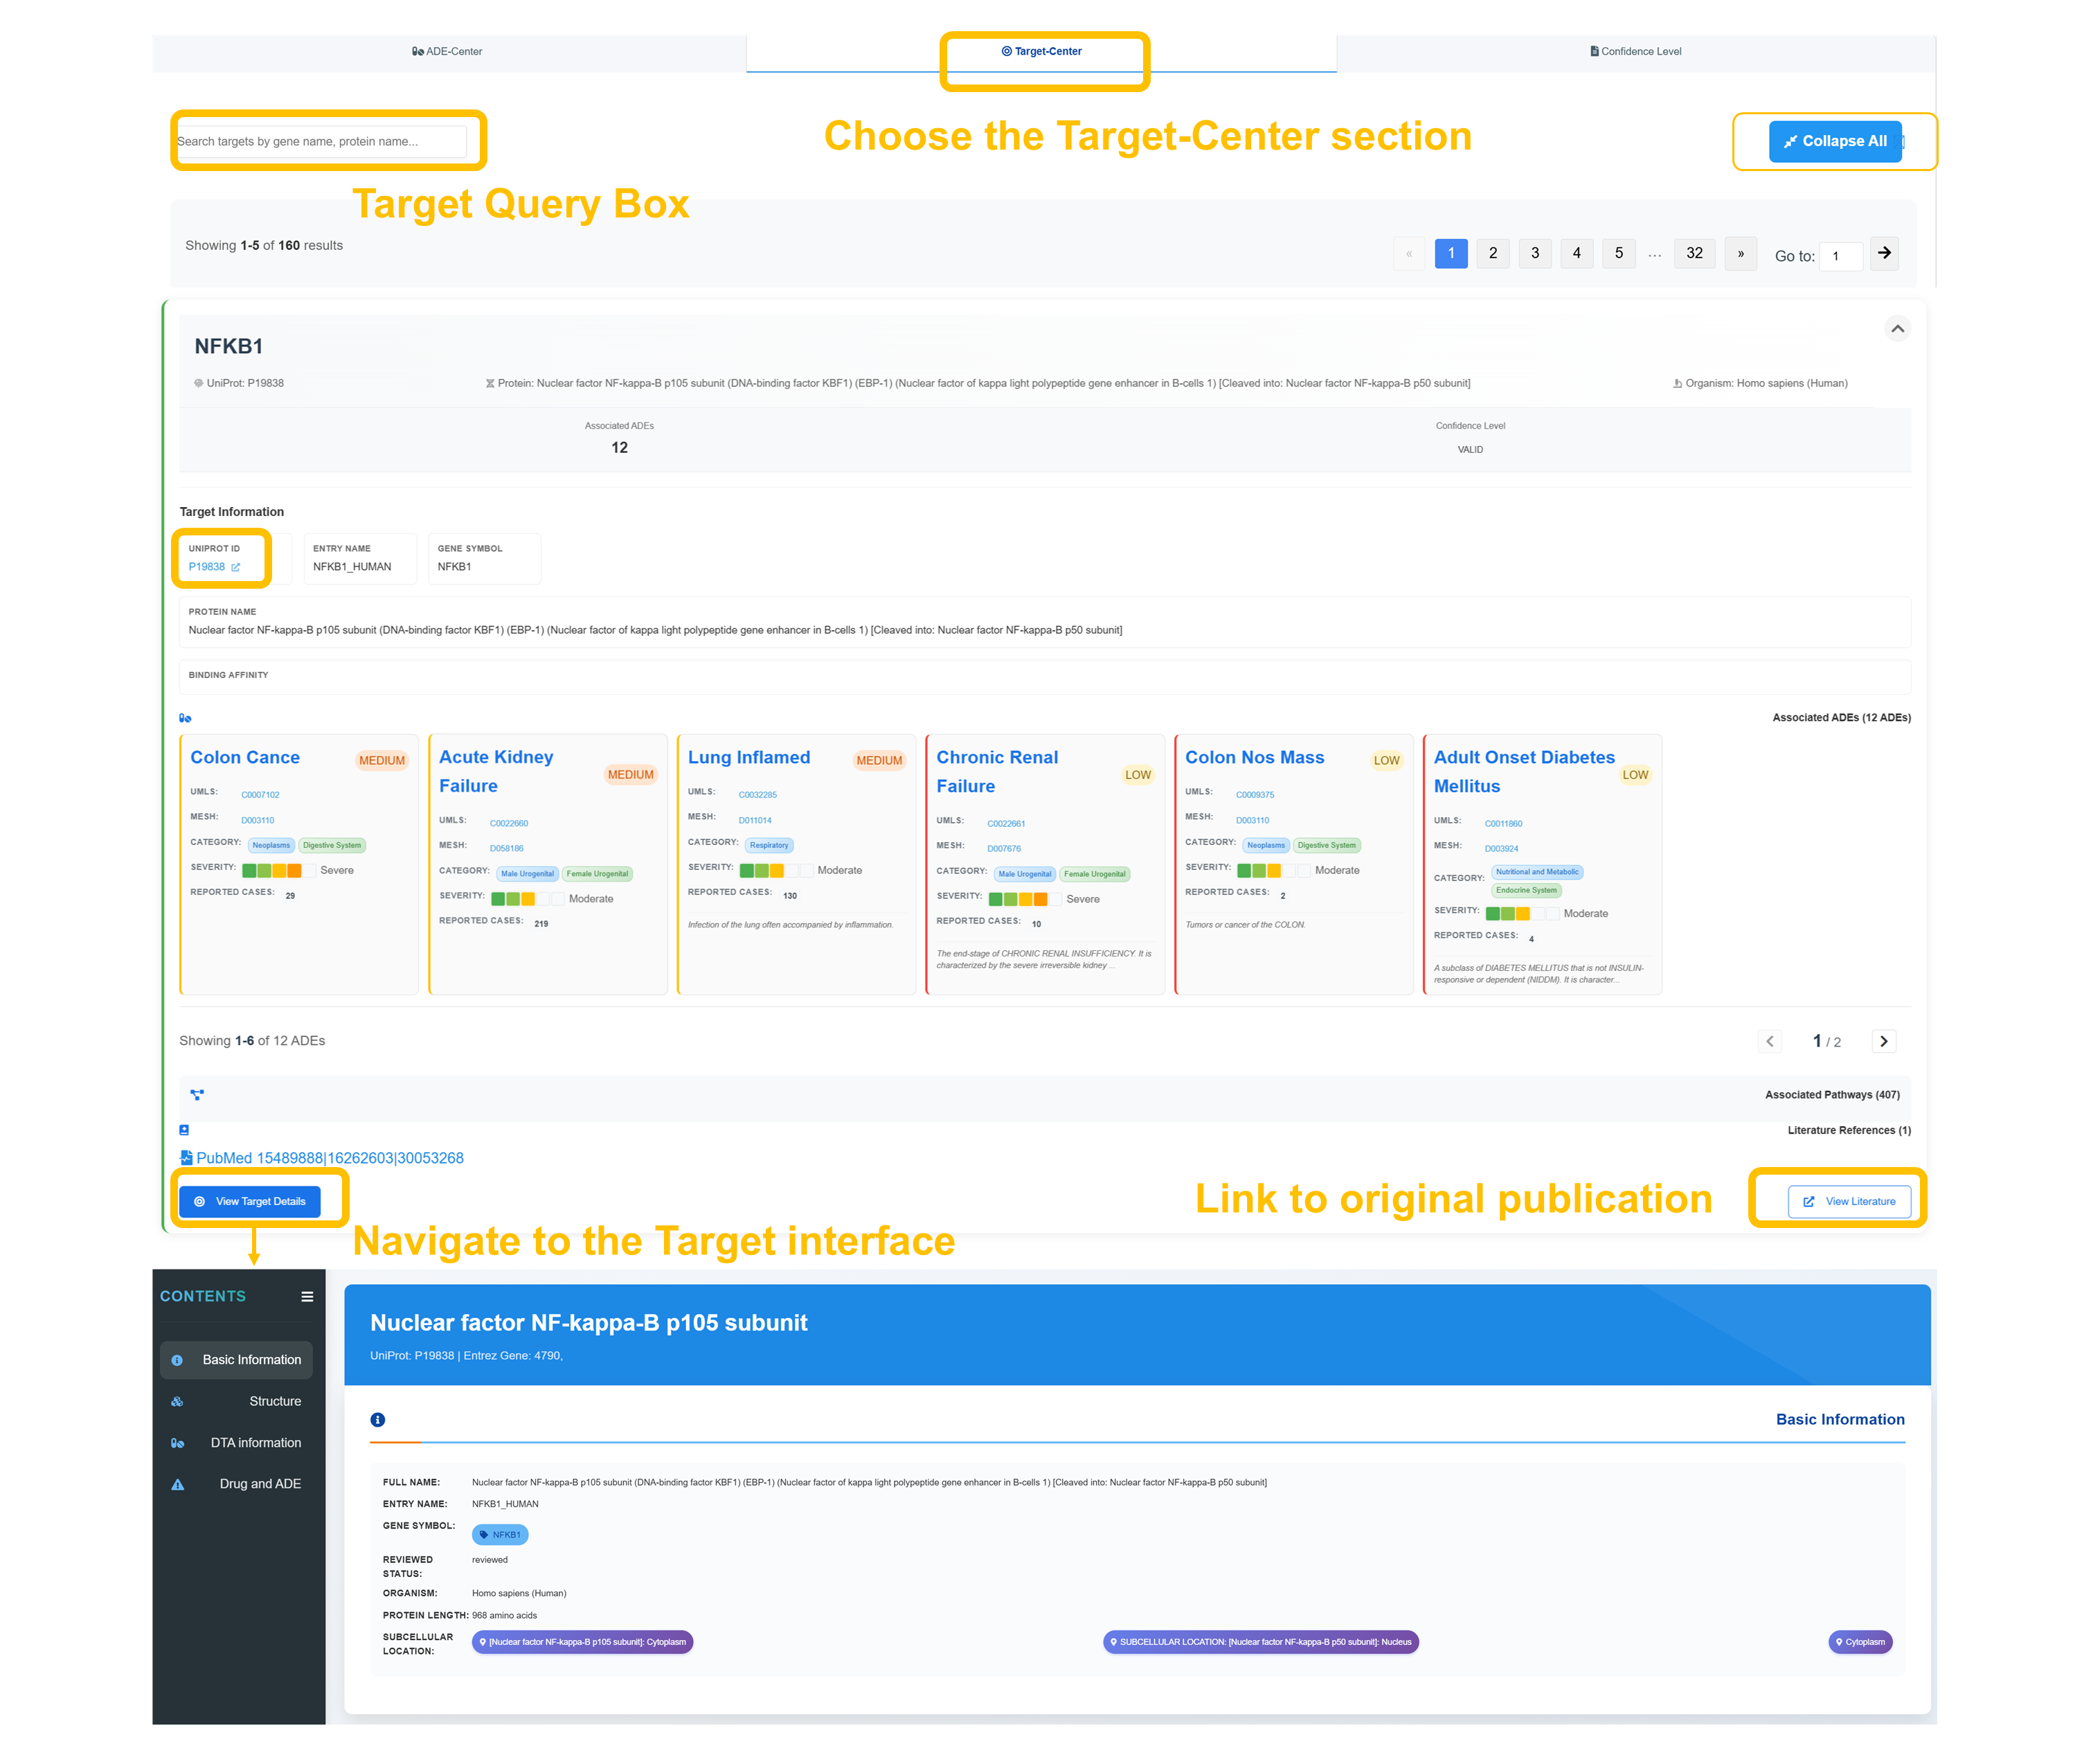Open the View Literature link button
2100x1762 pixels.
[1849, 1202]
